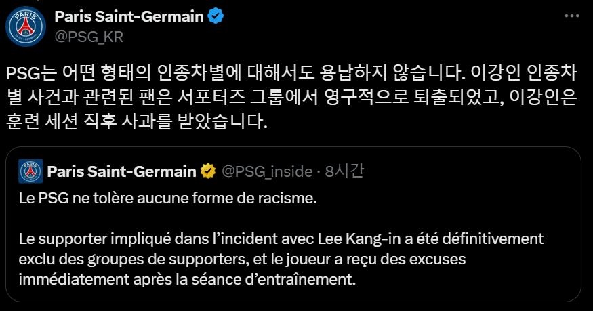Click "Le PSG ne tolère aucune forme de racisme" line
This screenshot has width=593, height=311.
click(x=167, y=199)
